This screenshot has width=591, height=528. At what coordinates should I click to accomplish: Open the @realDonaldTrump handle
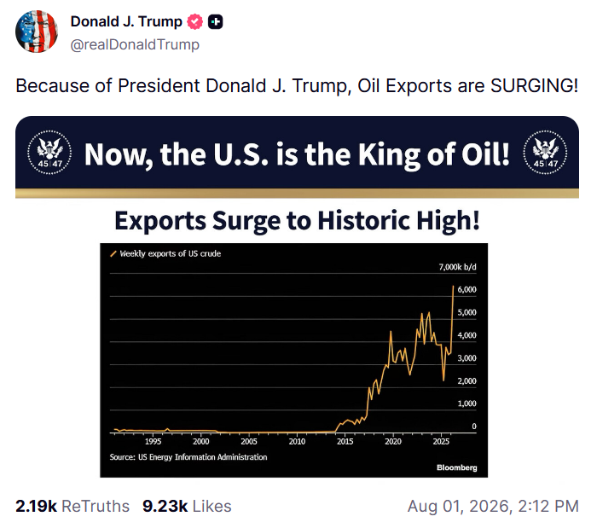(135, 44)
